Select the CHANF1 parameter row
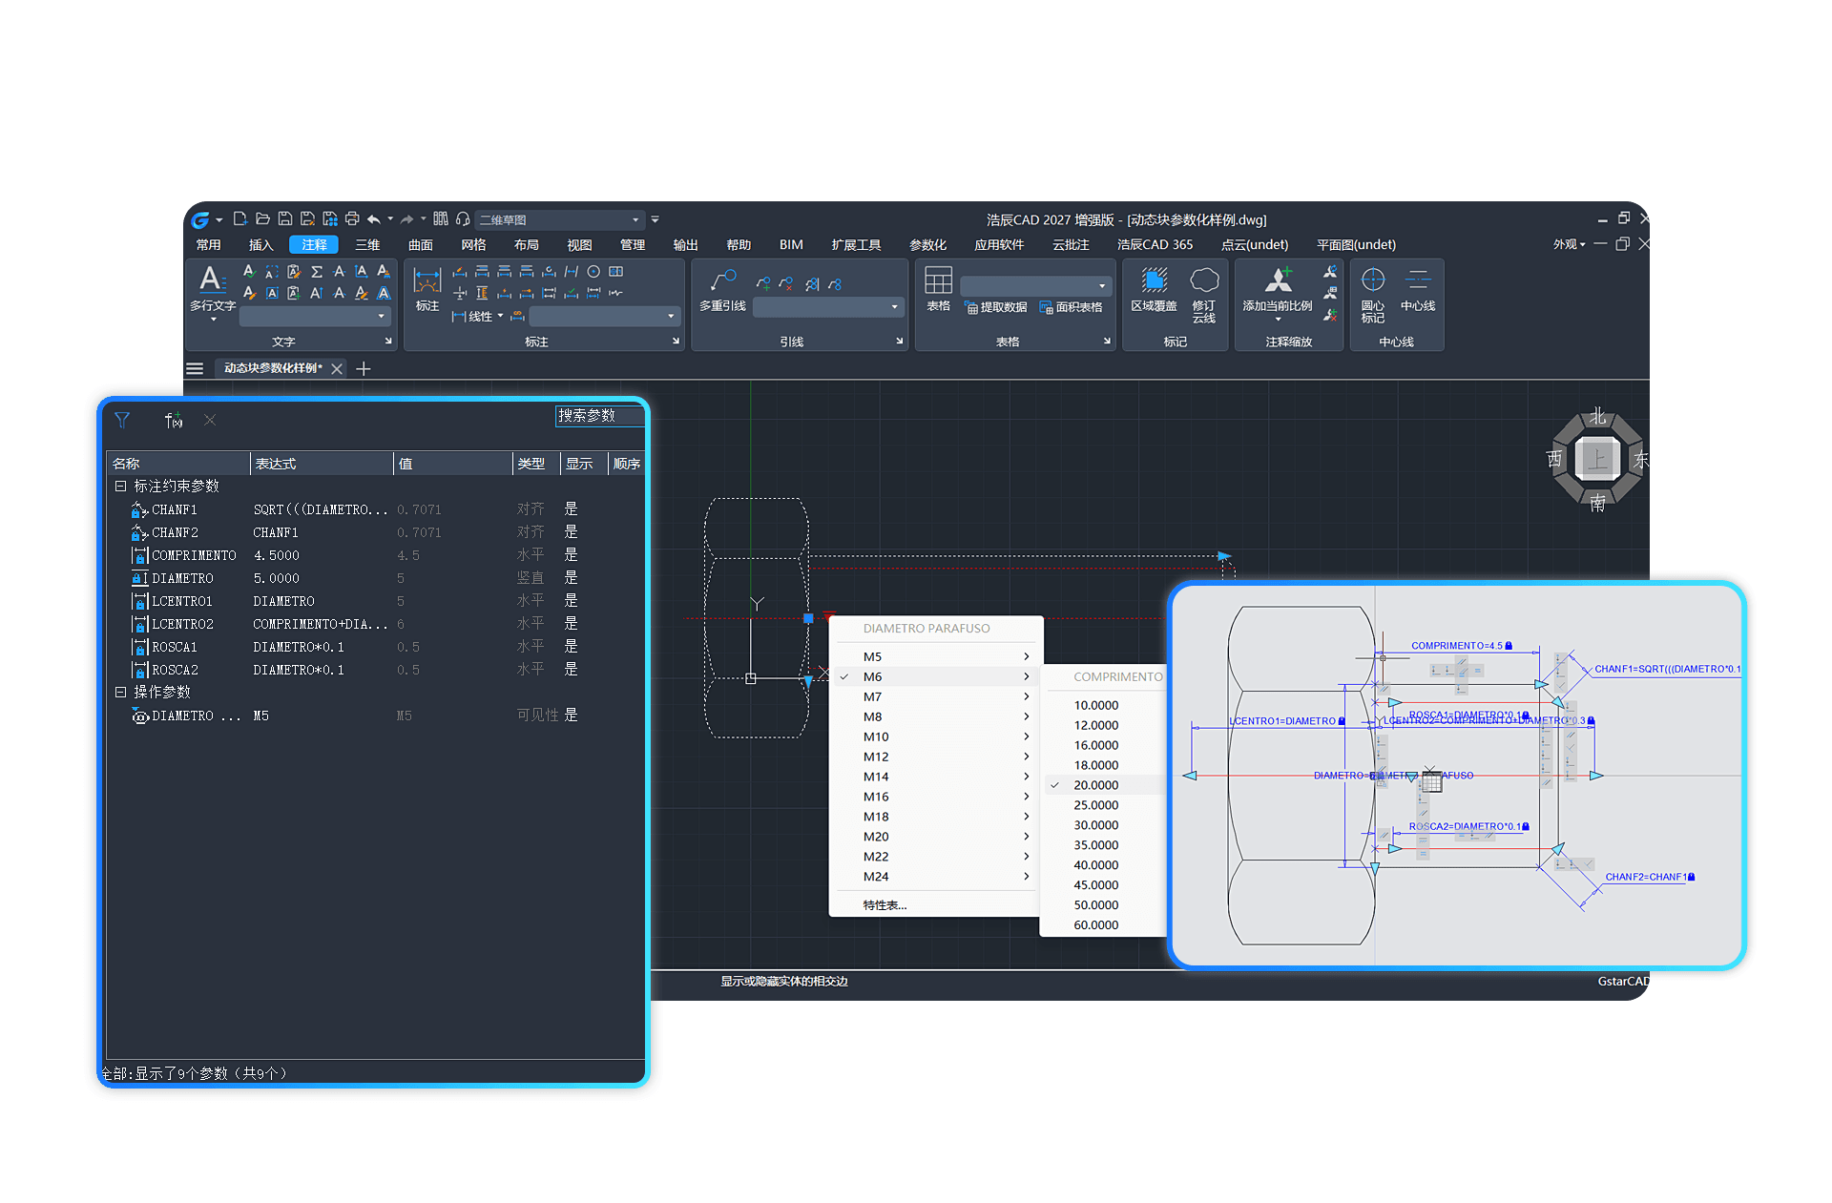 click(x=377, y=509)
